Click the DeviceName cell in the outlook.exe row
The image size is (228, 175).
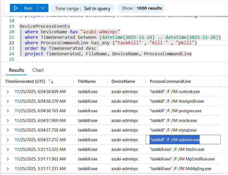(x=125, y=92)
